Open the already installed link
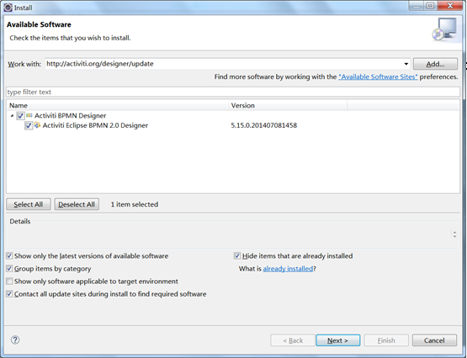This screenshot has height=358, width=467. point(288,269)
